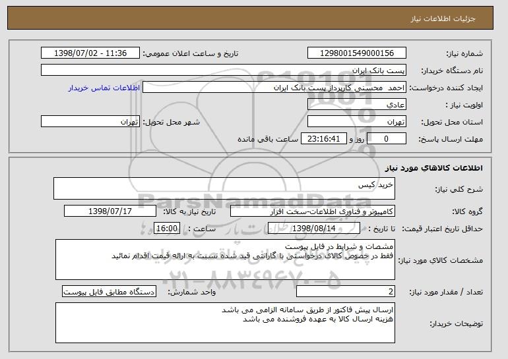This screenshot has width=508, height=359.
Task: Click the label تعداد / مقدار مورد نیاز
Action: coord(446,292)
